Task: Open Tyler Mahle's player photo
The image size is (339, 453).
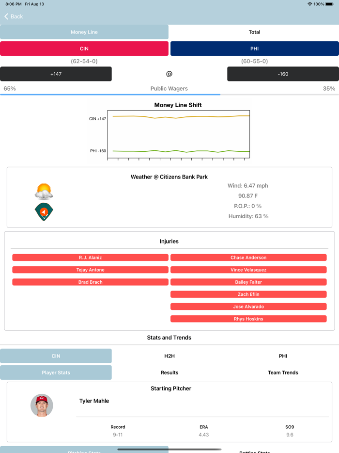Action: tap(42, 405)
